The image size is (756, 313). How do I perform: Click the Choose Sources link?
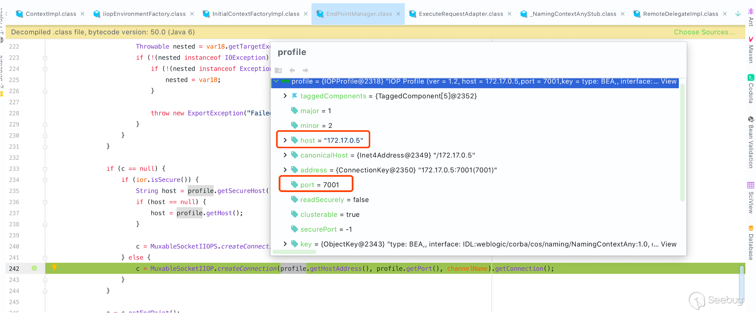click(x=704, y=32)
